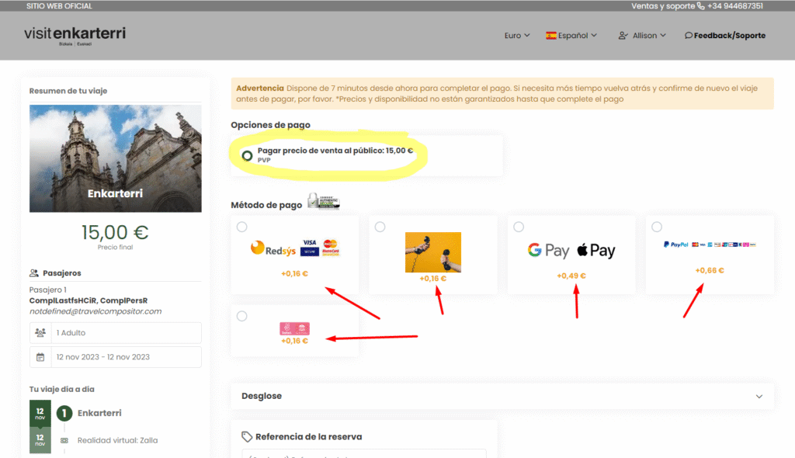795x458 pixels.
Task: Choose 'Pagar precio de venta al público' option
Action: 248,155
